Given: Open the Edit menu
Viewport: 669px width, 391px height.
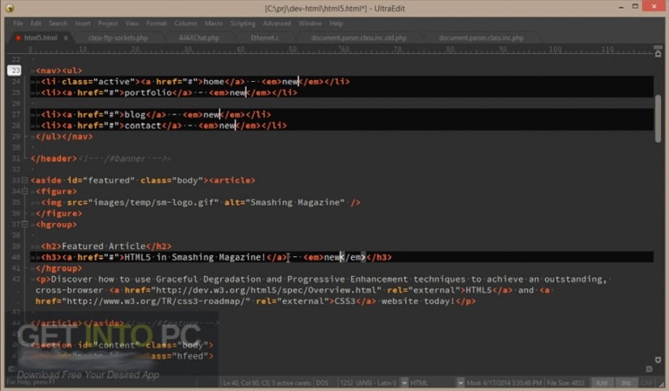Looking at the screenshot, I should click(36, 24).
